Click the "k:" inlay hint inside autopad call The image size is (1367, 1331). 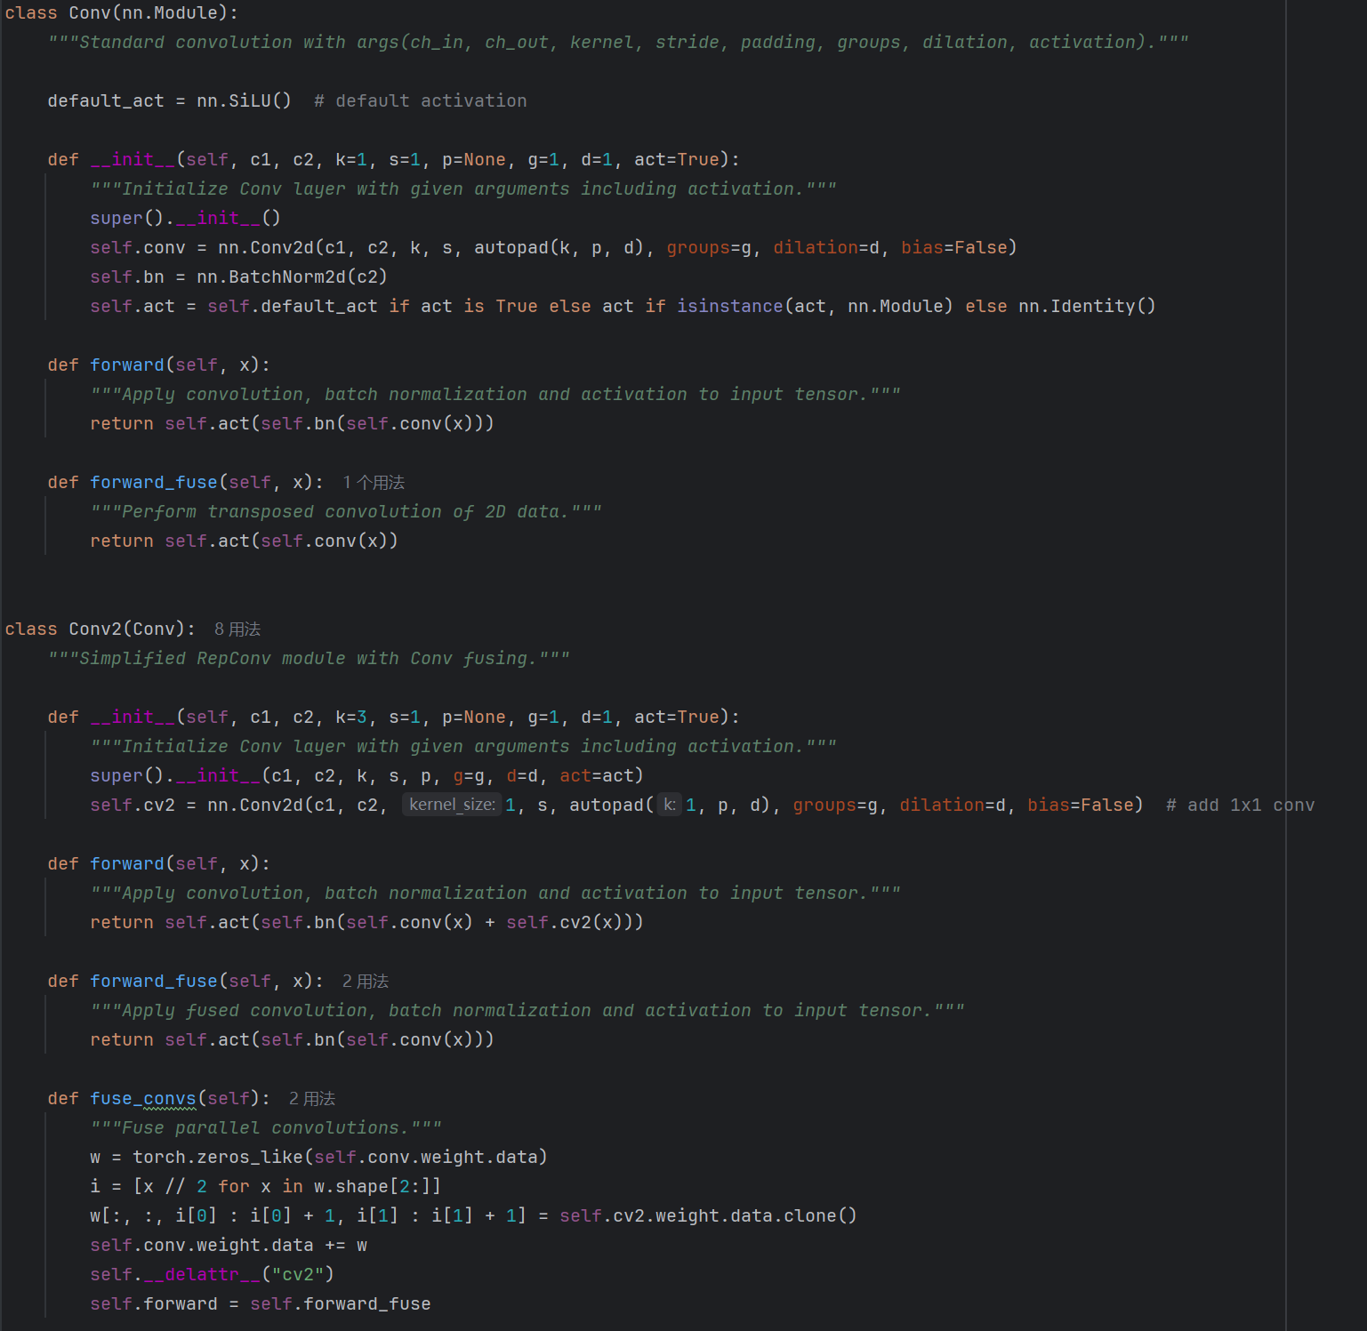pyautogui.click(x=669, y=806)
